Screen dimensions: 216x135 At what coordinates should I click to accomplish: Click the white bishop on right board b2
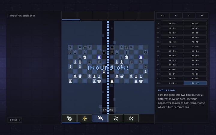(x=117, y=76)
